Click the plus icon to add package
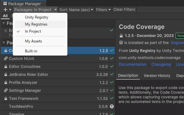The height and width of the screenshot is (115, 184). [x=5, y=10]
